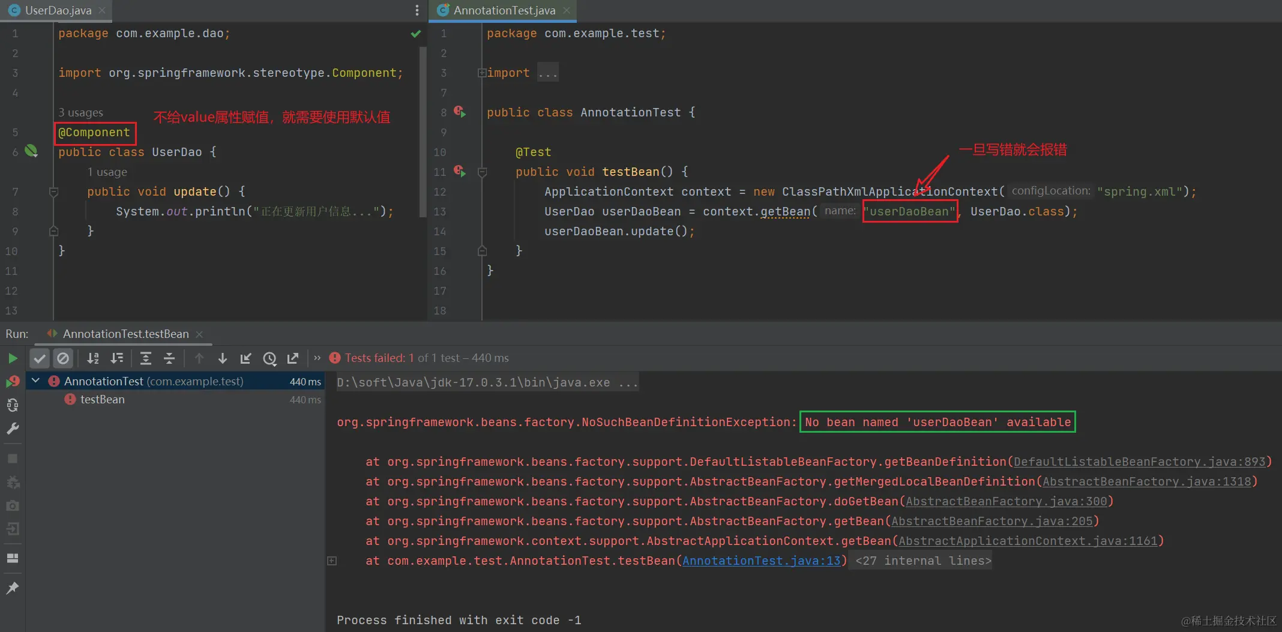Run AnnotationTest class from gutter icon
Viewport: 1282px width, 632px height.
click(460, 112)
